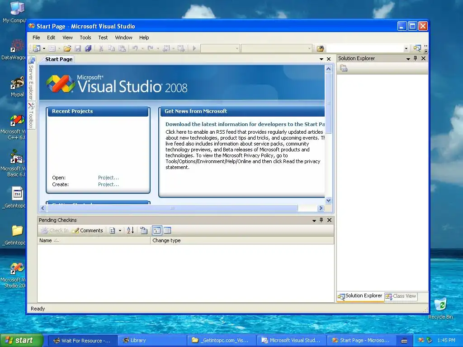Close the Start Page document
463x347 pixels.
(x=329, y=59)
